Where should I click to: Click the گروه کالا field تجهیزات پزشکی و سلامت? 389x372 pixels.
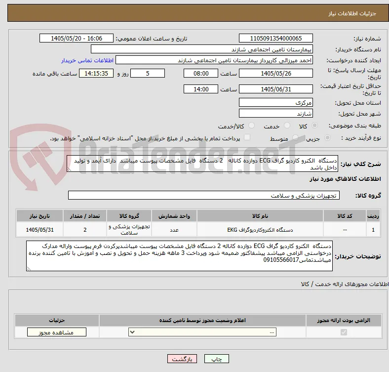204,195
